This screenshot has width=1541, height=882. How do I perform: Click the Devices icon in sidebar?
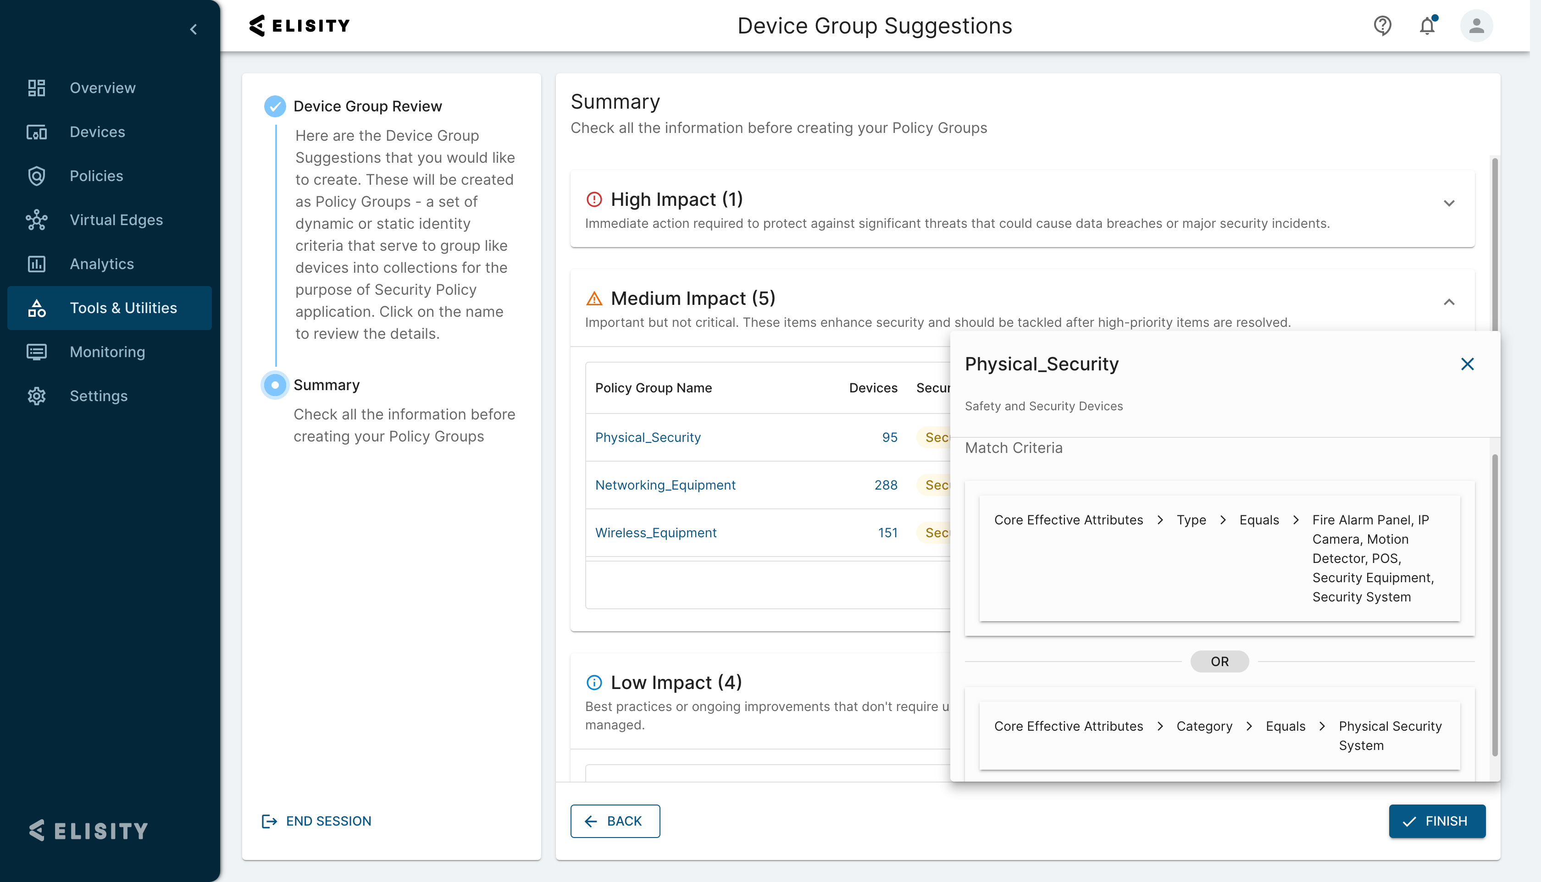(x=36, y=132)
